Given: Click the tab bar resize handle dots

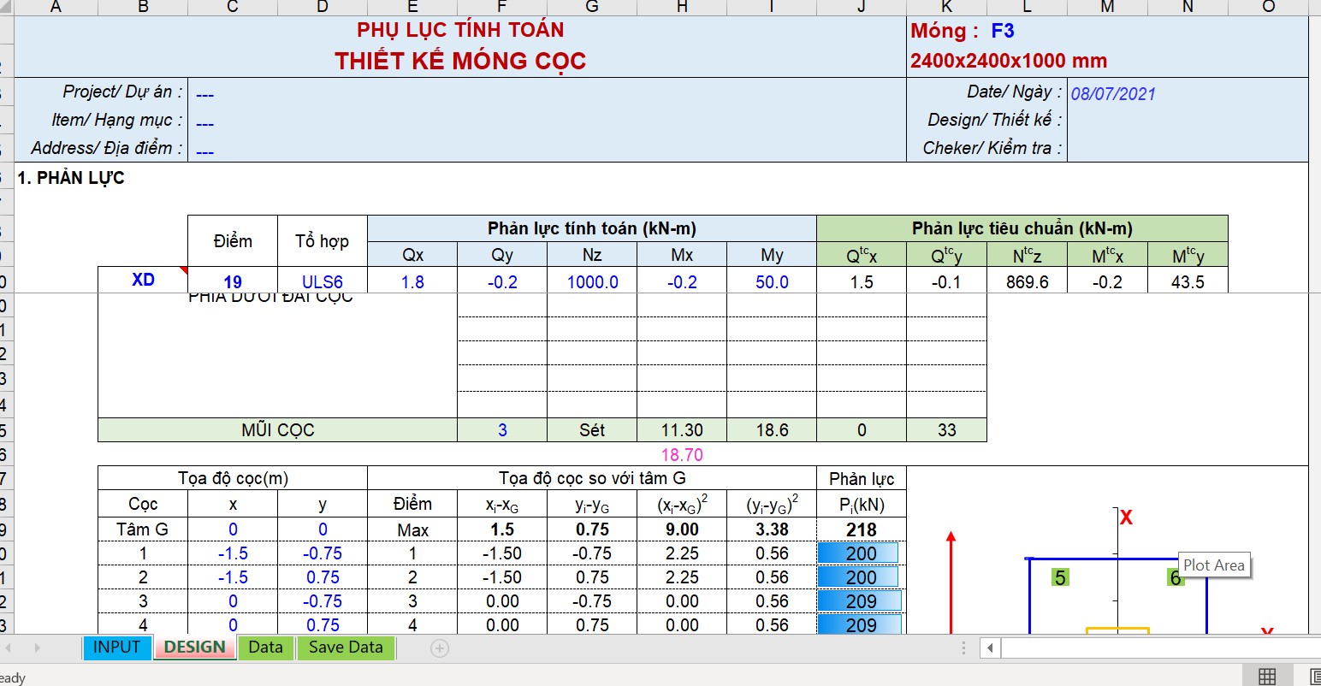Looking at the screenshot, I should coord(965,648).
